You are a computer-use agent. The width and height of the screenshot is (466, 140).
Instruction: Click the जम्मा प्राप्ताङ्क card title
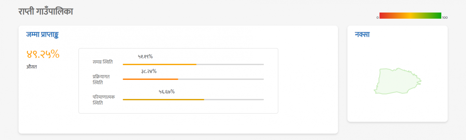pos(44,34)
